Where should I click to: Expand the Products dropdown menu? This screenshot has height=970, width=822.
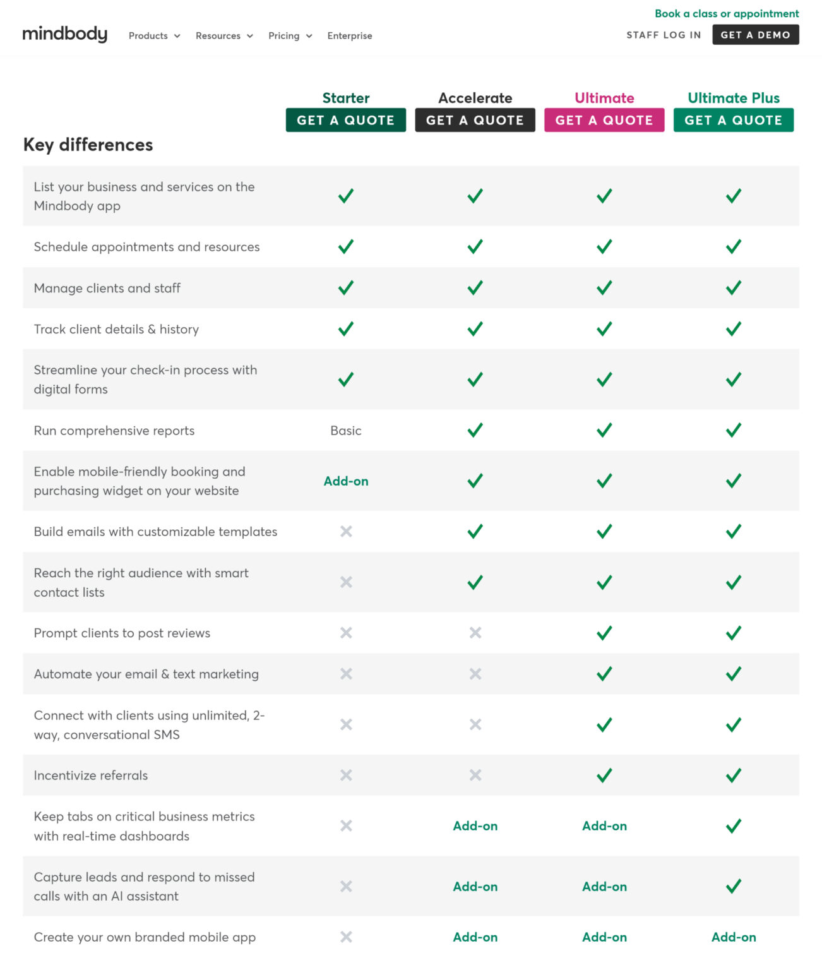tap(155, 36)
